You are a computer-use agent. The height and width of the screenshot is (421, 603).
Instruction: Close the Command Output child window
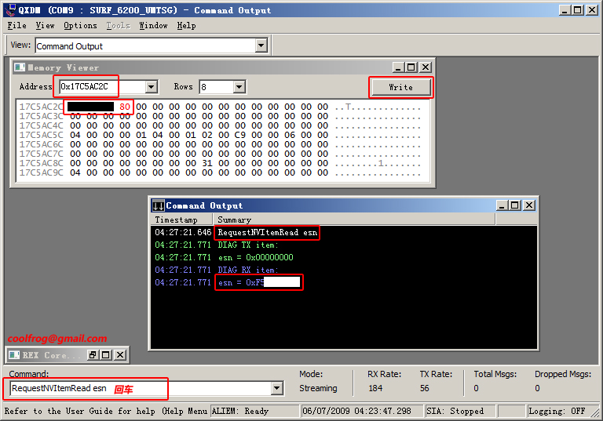pyautogui.click(x=529, y=205)
